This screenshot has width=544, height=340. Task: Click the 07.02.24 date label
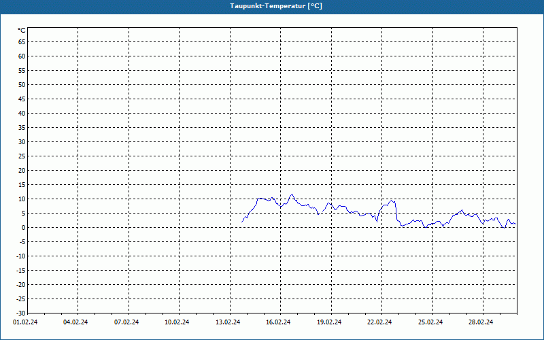tap(126, 322)
